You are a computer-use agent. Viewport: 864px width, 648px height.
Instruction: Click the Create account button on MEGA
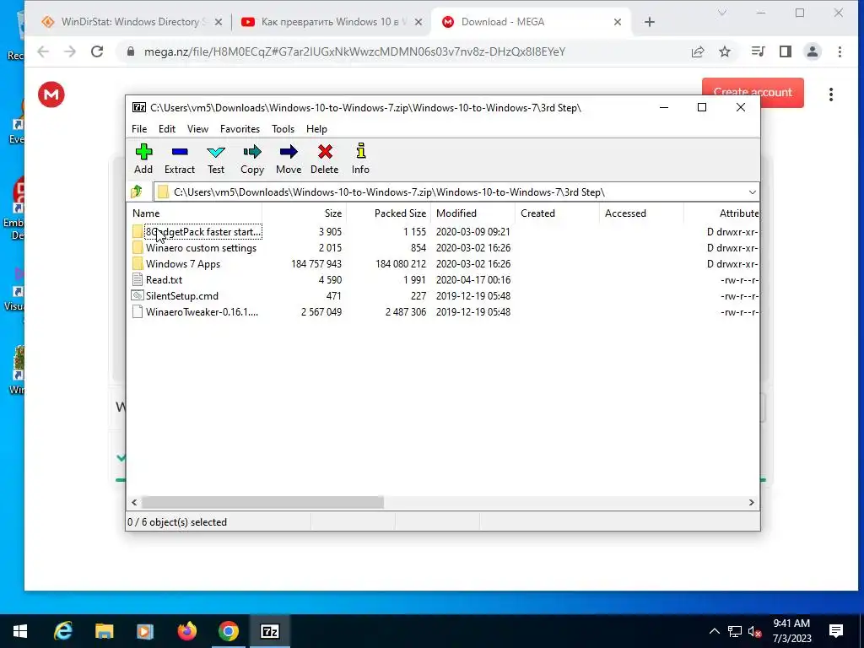point(753,92)
